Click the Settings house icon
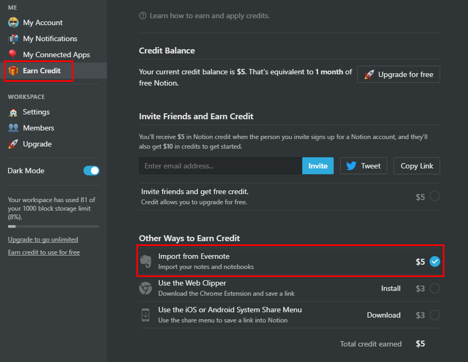The image size is (468, 362). tap(13, 112)
